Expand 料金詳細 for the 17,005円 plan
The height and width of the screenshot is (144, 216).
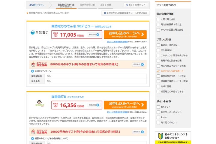point(94,34)
